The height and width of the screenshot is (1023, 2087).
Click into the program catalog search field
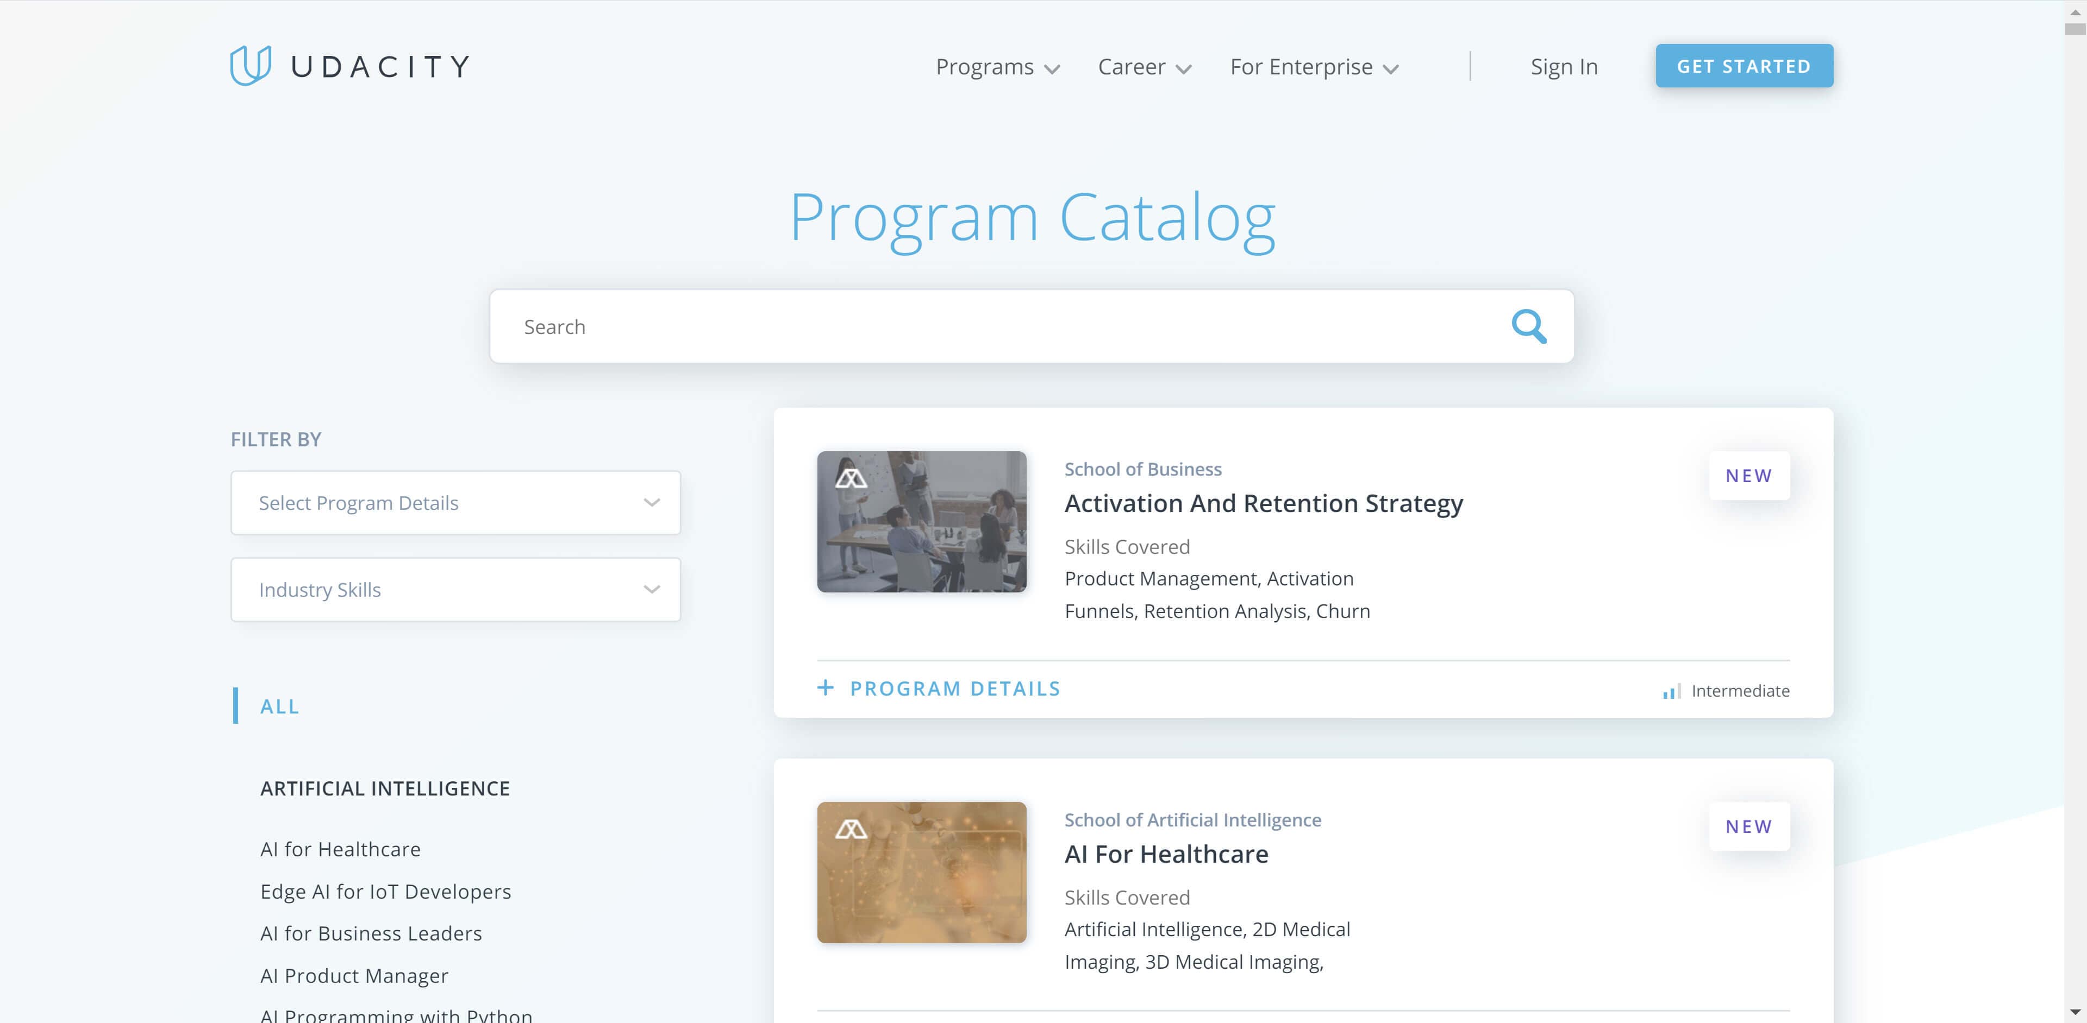pos(1030,326)
